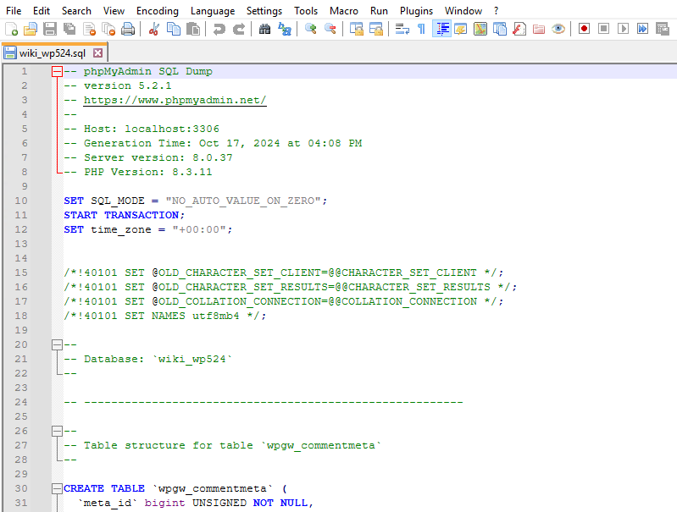Run macro multiple times icon
677x512 pixels.
(643, 29)
